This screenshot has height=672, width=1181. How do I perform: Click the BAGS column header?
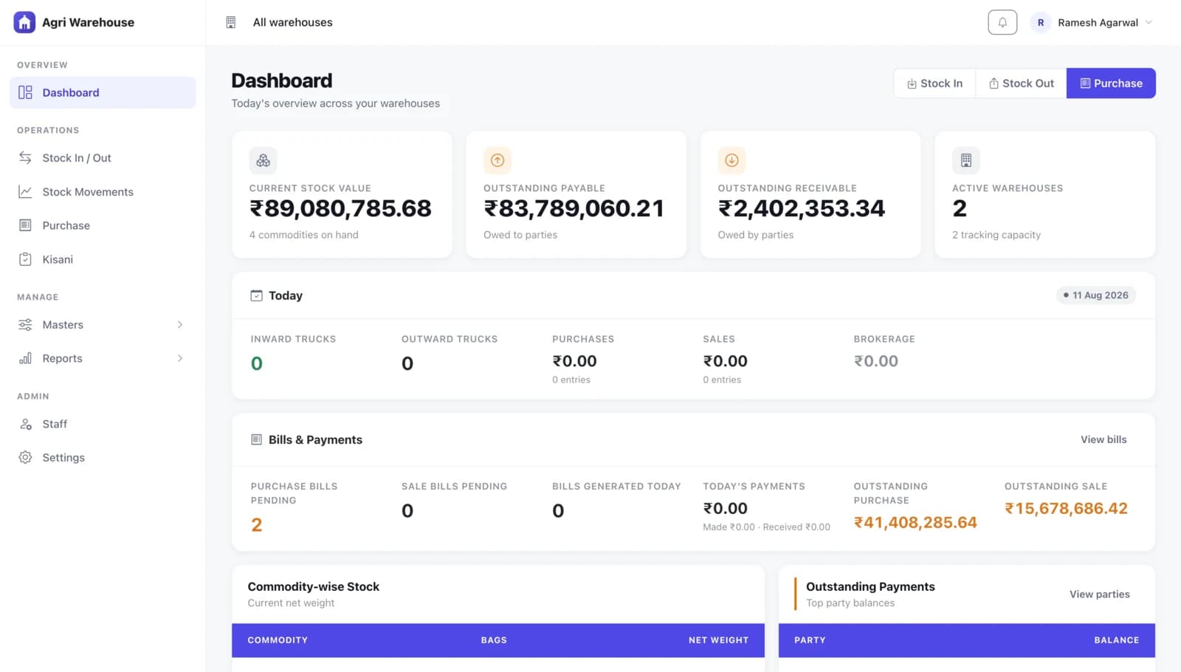494,640
